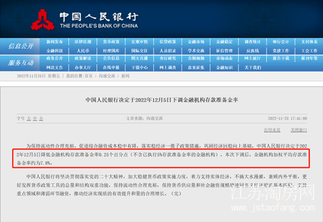
Task: Open 银行会计 menu entry
Action: (281, 42)
